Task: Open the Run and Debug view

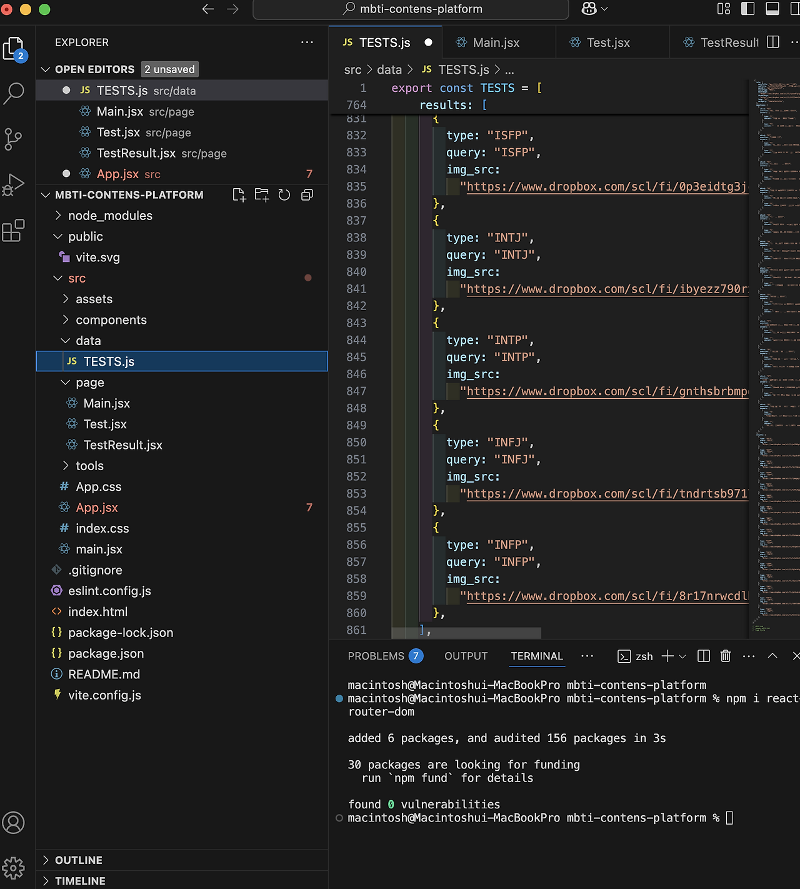Action: click(14, 185)
